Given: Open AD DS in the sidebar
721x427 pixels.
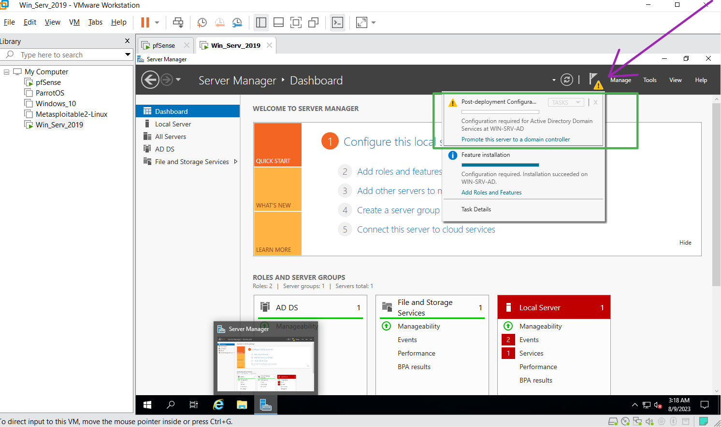Looking at the screenshot, I should click(x=165, y=149).
